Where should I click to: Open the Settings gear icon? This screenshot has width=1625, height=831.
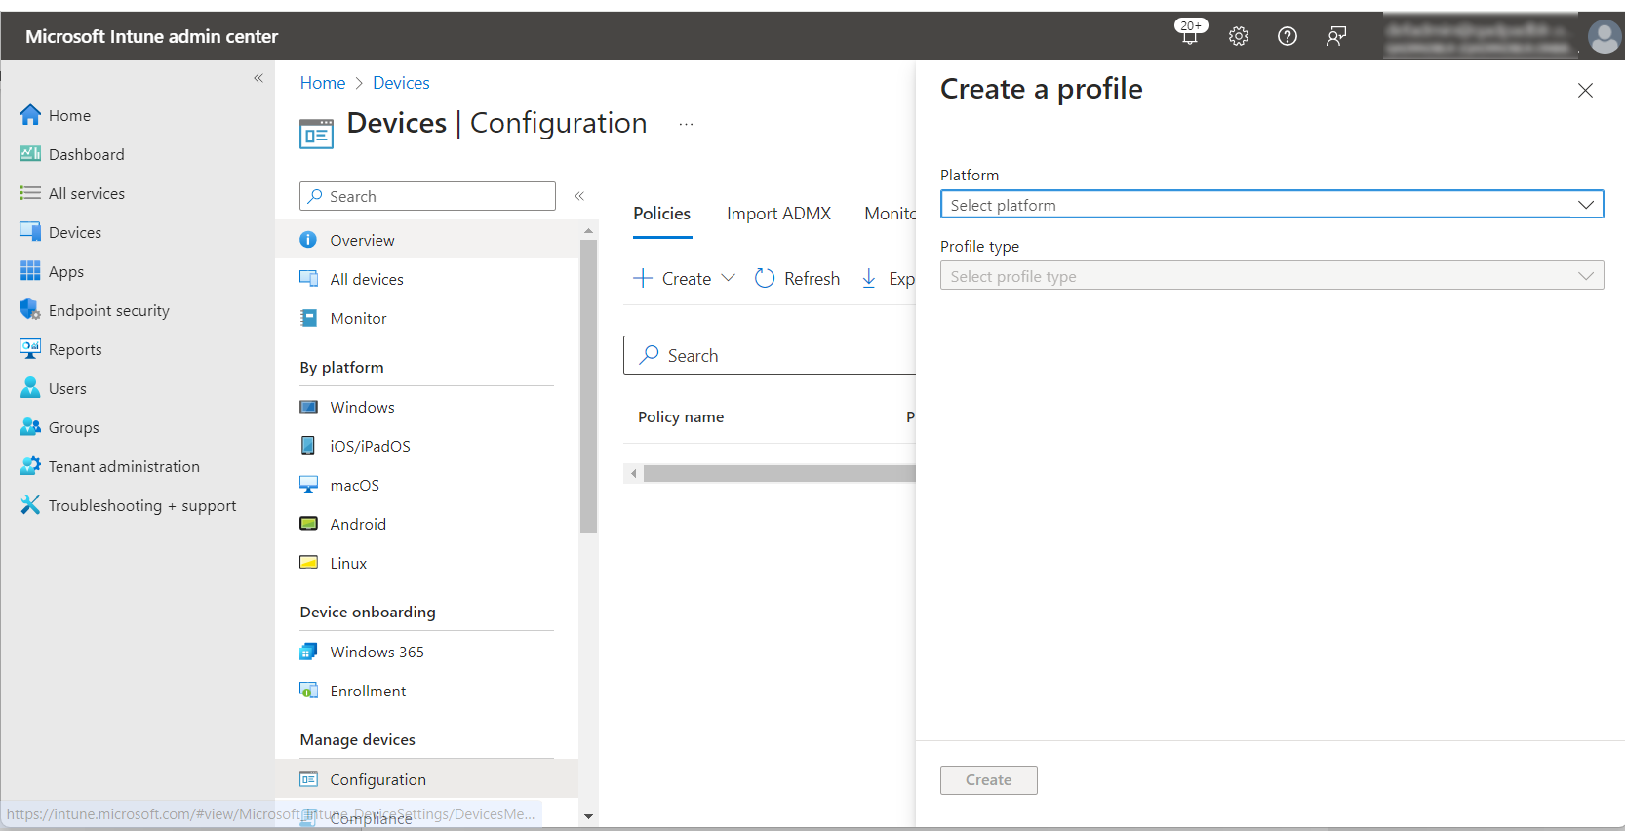tap(1239, 36)
